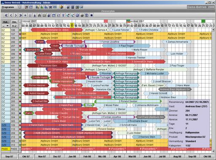Toggle status indicator for room 109
216x160 pixels.
click(x=20, y=125)
